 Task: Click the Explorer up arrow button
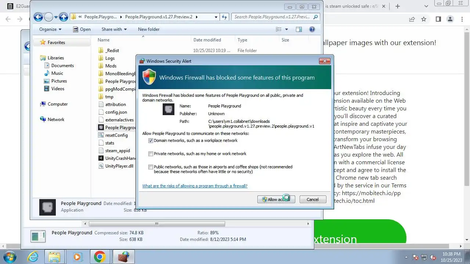pyautogui.click(x=64, y=17)
